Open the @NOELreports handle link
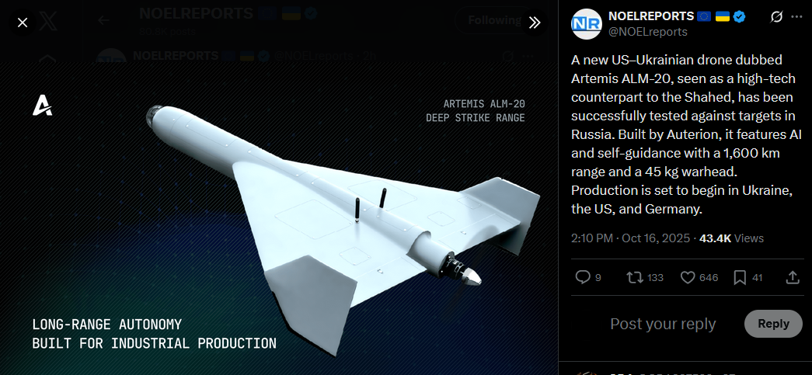The height and width of the screenshot is (375, 812). click(x=648, y=32)
